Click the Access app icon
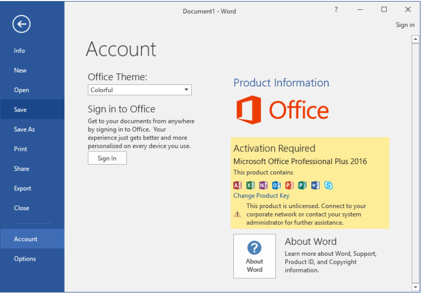 click(x=238, y=185)
